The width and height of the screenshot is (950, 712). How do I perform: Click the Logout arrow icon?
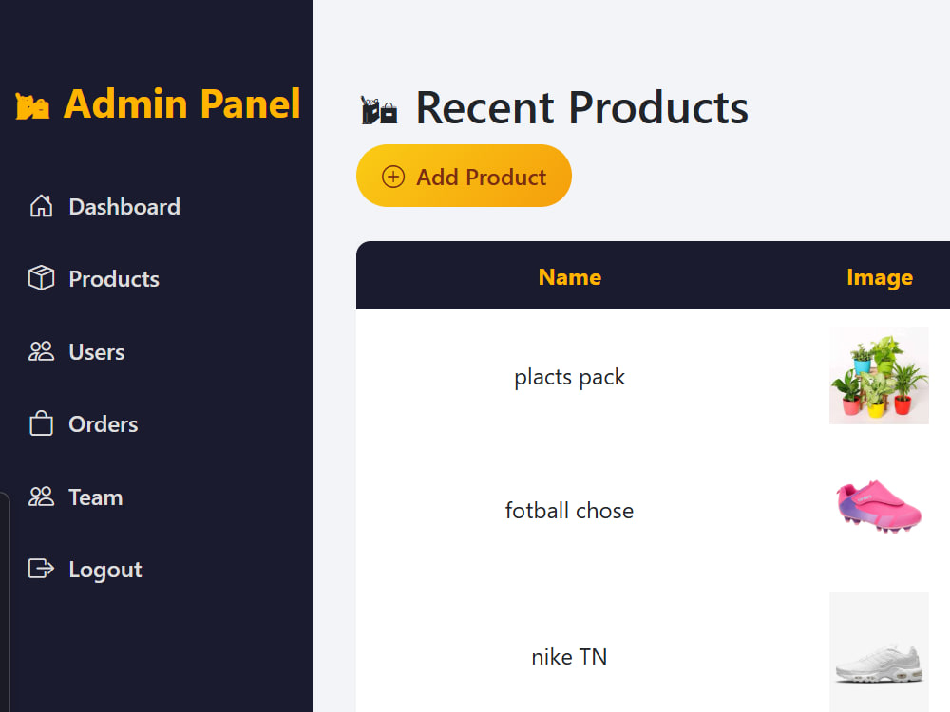pyautogui.click(x=41, y=569)
